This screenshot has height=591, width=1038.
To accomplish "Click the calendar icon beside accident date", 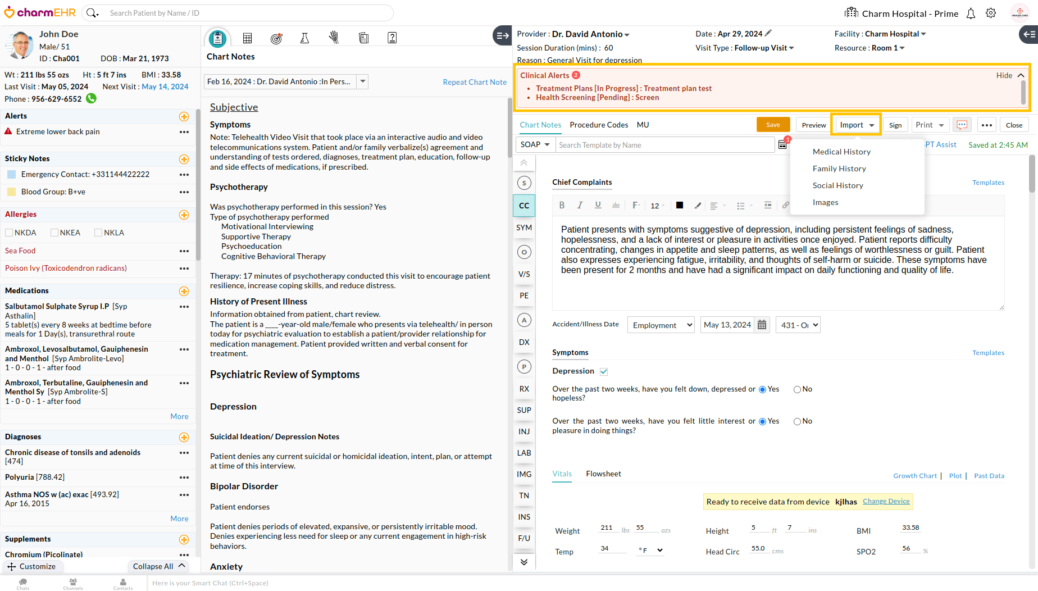I will pos(762,325).
